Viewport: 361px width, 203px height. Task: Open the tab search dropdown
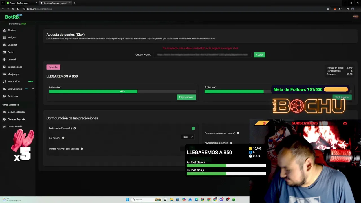[x=2, y=3]
